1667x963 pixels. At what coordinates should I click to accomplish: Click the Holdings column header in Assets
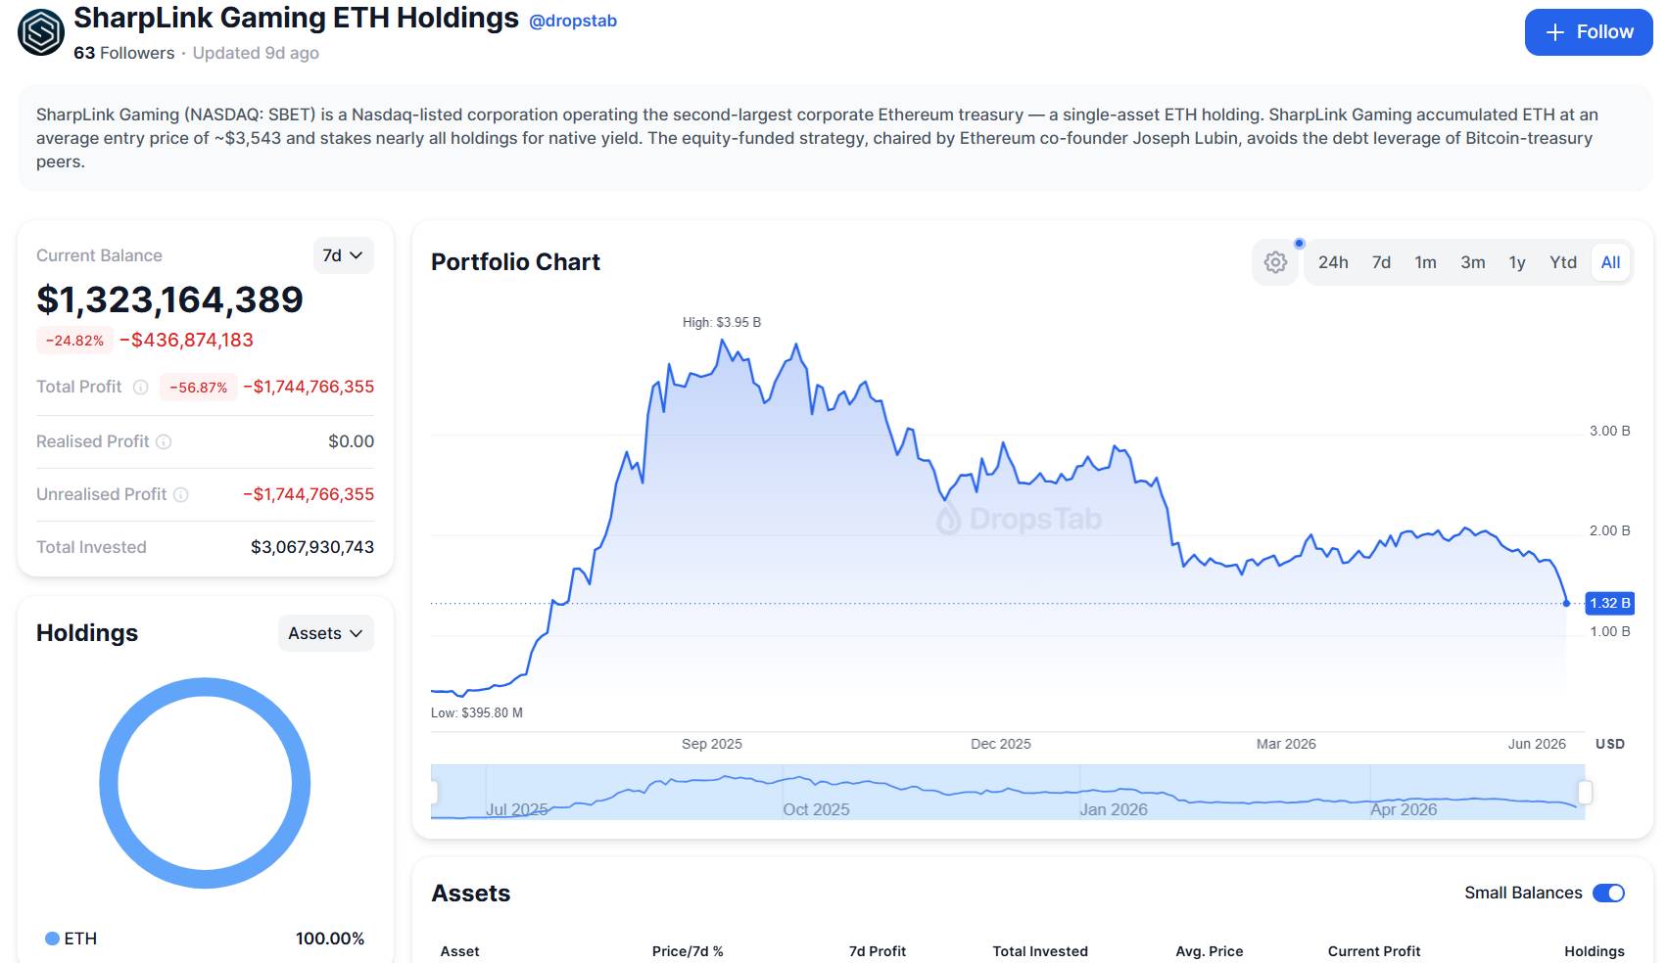[x=1595, y=951]
